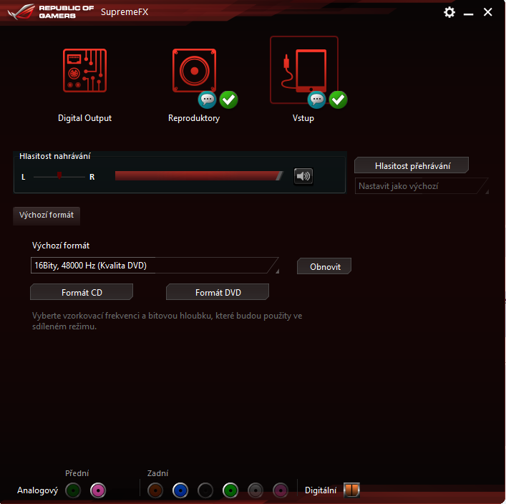Click the Digitální optical port icon
This screenshot has height=504, width=506.
click(x=351, y=490)
